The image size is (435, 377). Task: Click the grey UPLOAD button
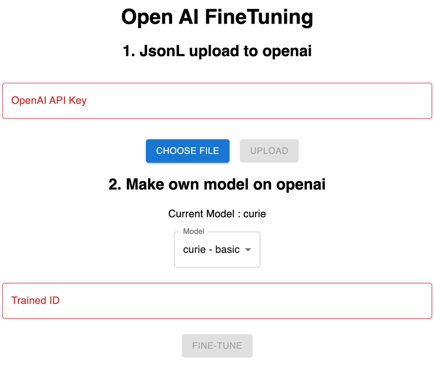coord(269,151)
